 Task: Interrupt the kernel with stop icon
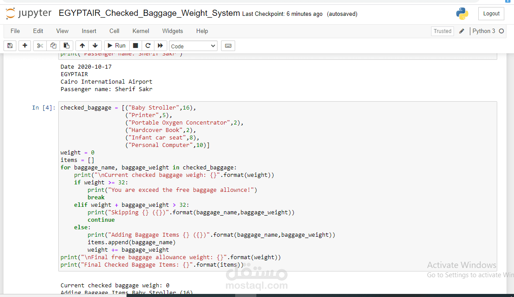[x=135, y=46]
